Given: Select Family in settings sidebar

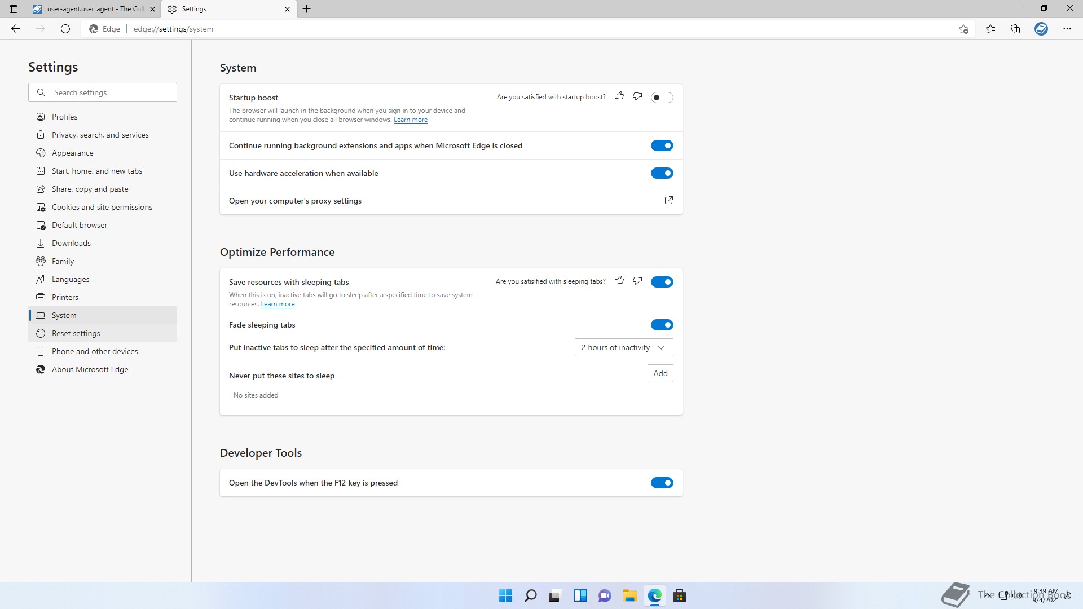Looking at the screenshot, I should point(103,261).
